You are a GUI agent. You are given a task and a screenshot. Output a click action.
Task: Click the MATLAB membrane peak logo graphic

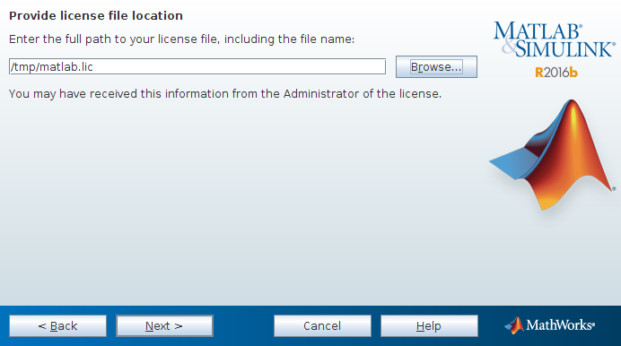[553, 155]
